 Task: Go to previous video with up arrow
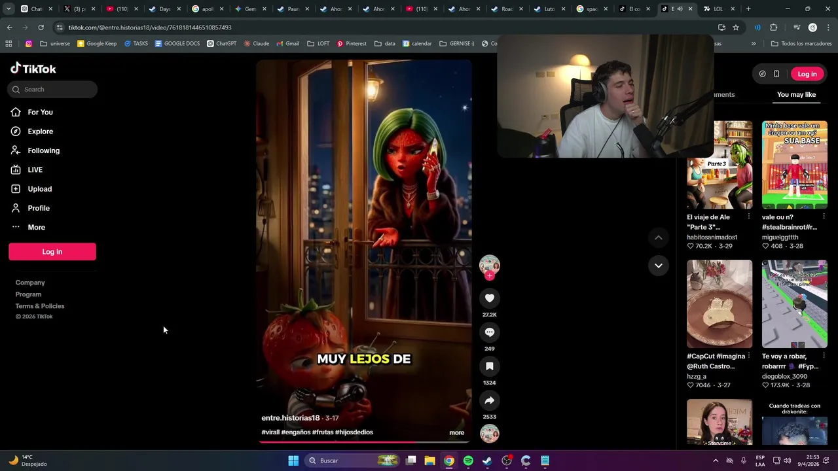659,237
